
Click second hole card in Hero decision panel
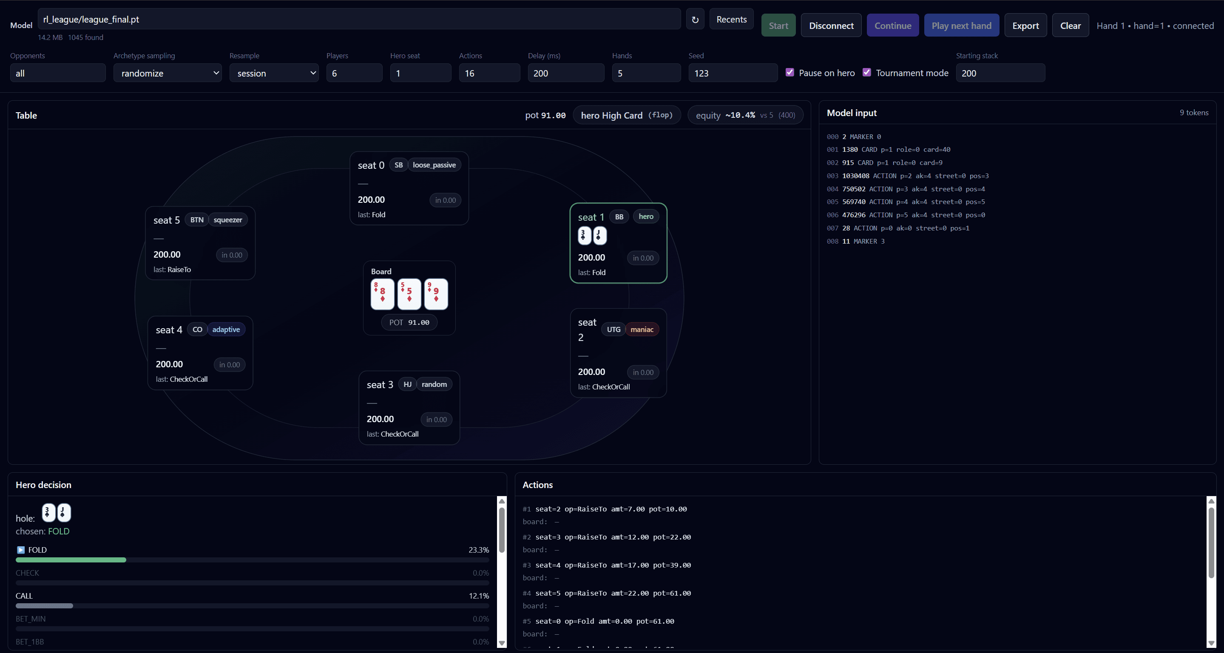click(x=64, y=513)
